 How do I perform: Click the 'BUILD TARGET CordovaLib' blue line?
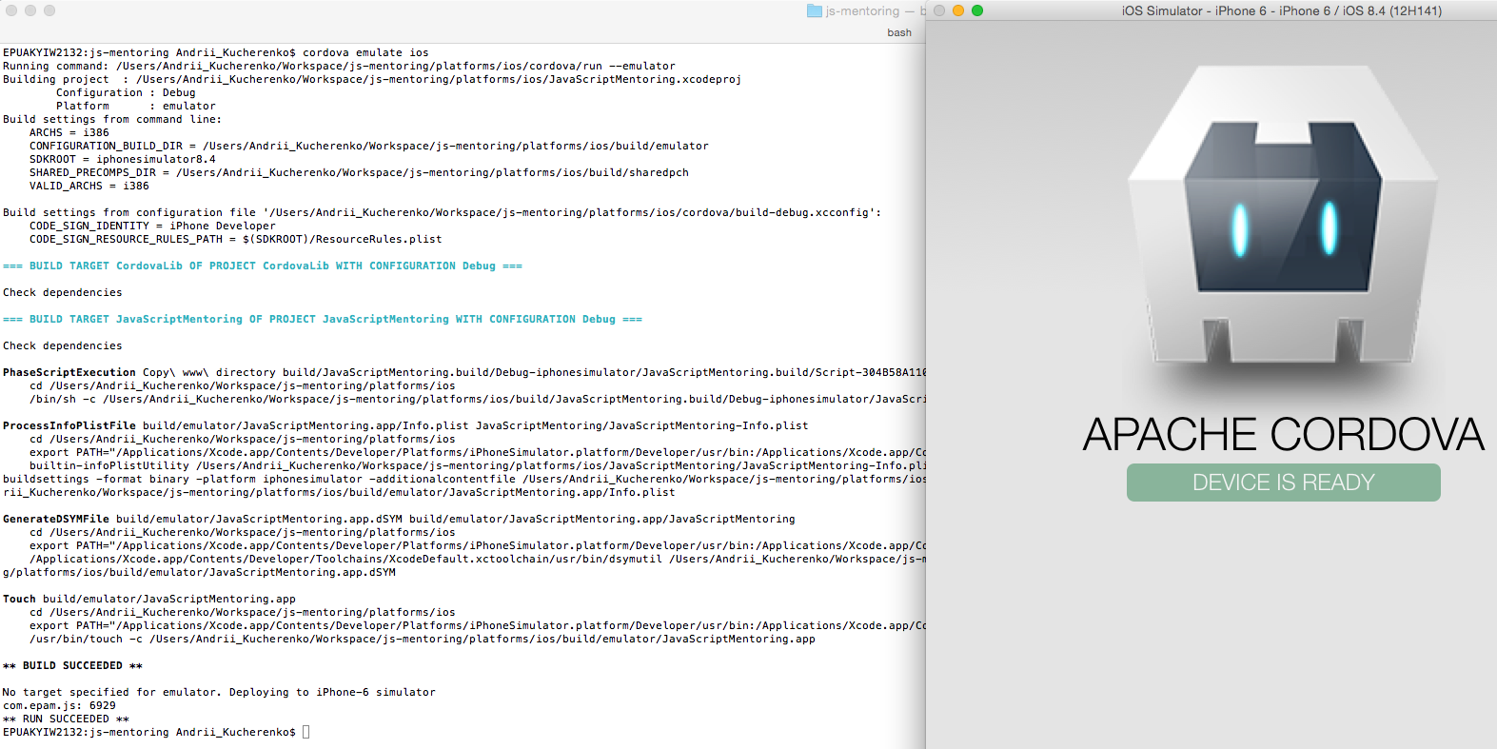click(x=263, y=266)
